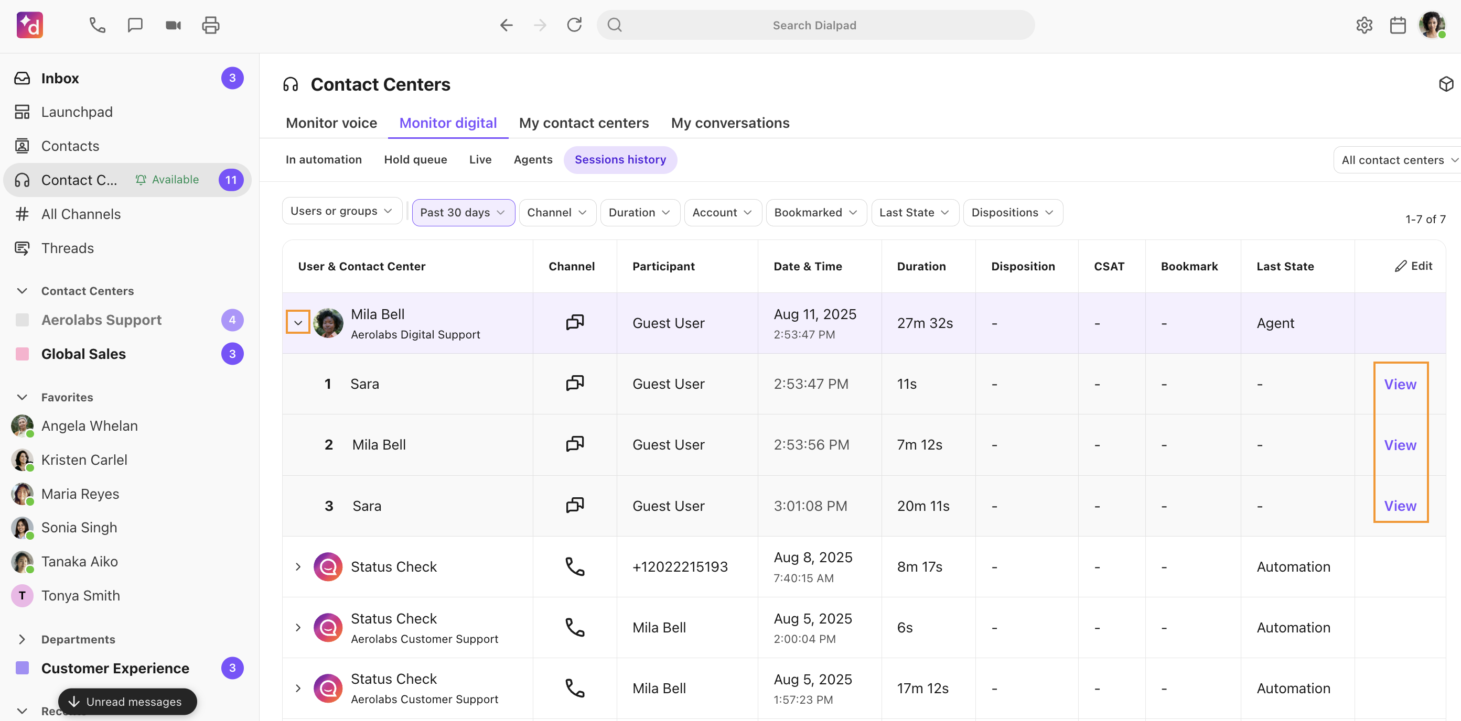Click the gray Aerolabs Support color square
The width and height of the screenshot is (1461, 721).
pyautogui.click(x=22, y=320)
